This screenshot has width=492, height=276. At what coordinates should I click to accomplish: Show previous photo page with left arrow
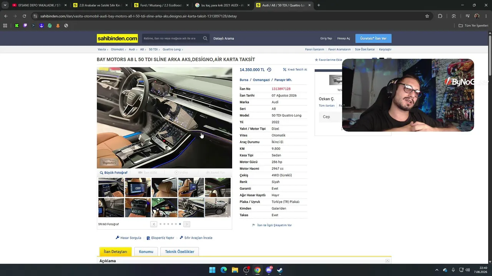coord(154,224)
